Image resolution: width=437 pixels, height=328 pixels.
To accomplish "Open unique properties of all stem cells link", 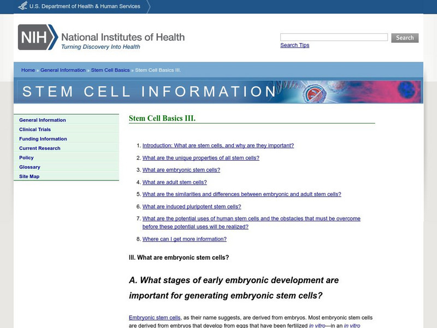I will coord(200,158).
